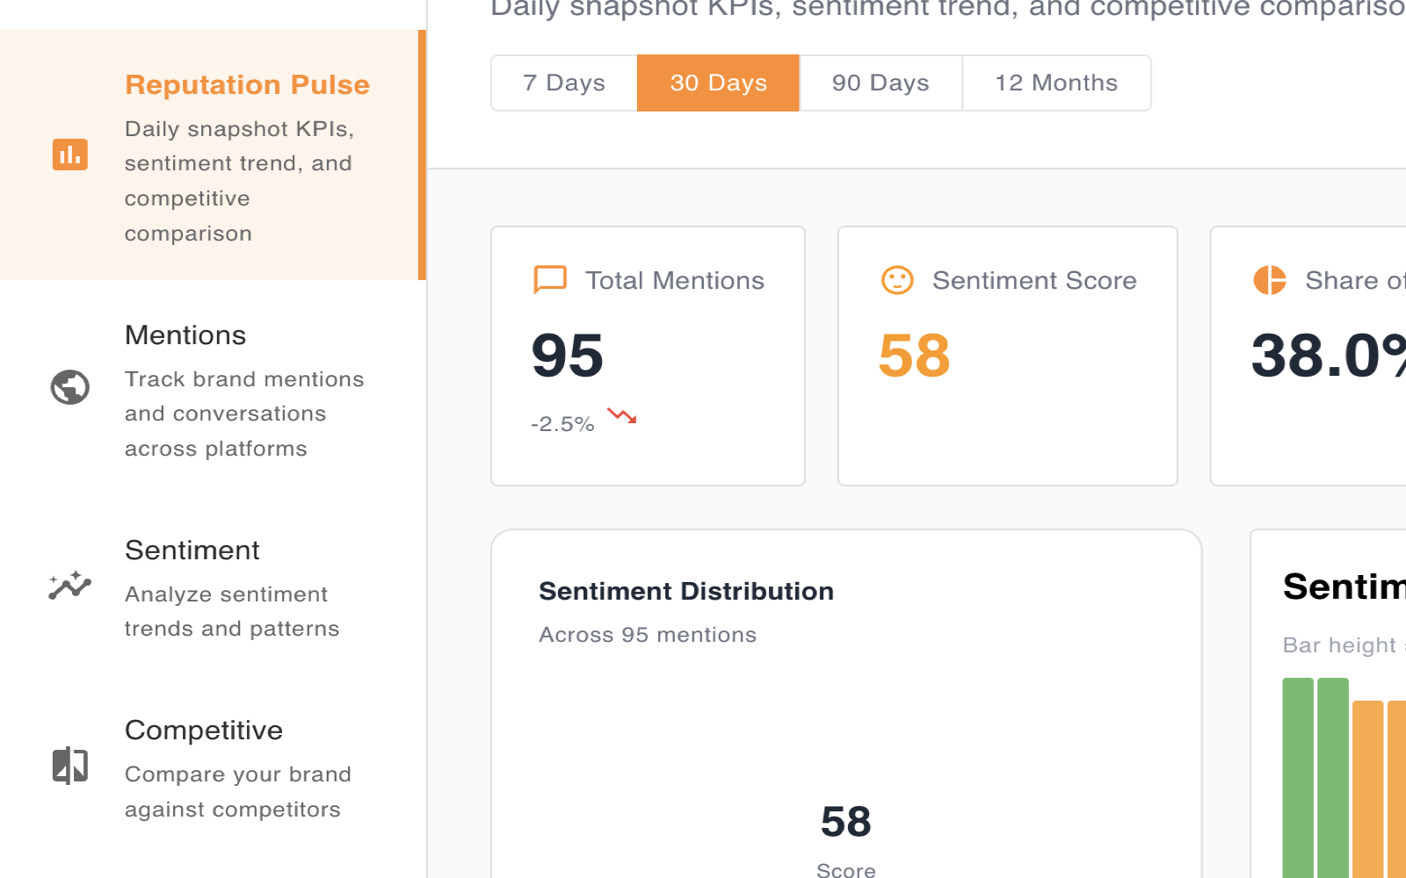Click the first green sentiment trend bar
The image size is (1406, 878).
coord(1298,778)
